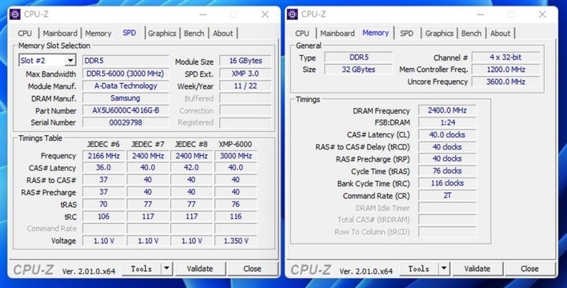Select the DRAM Manuf. value Samsung

point(125,98)
